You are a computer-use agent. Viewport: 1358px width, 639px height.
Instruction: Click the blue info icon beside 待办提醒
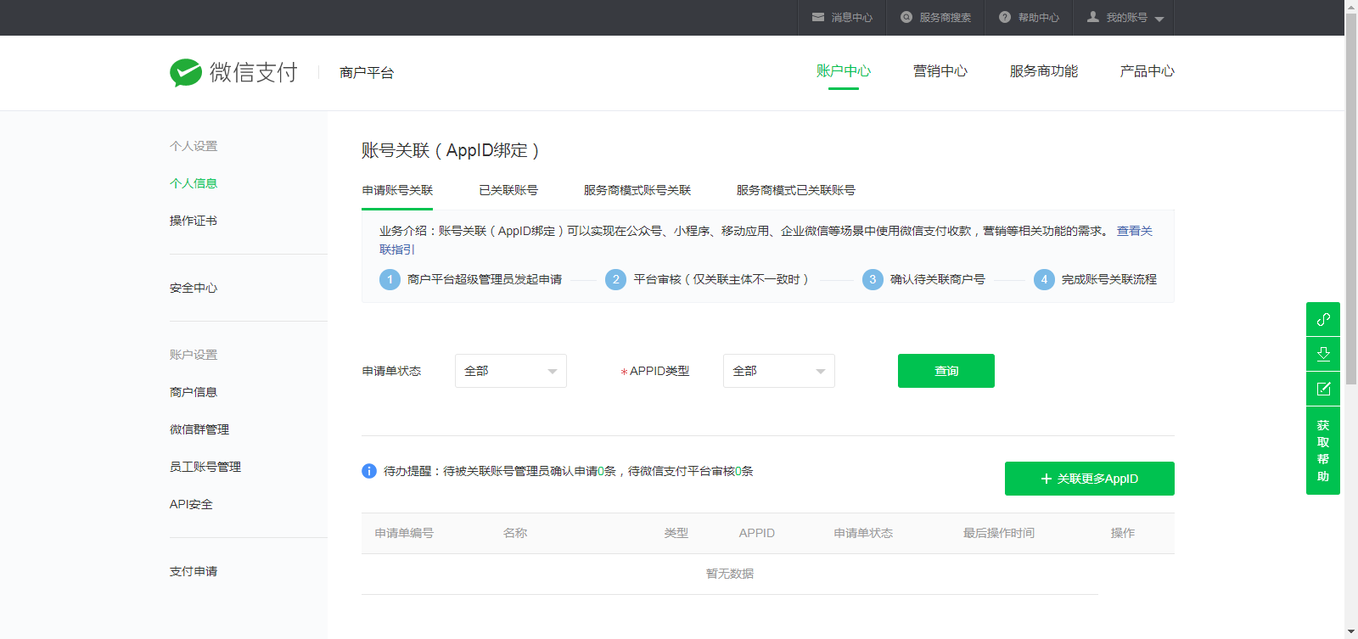[369, 471]
